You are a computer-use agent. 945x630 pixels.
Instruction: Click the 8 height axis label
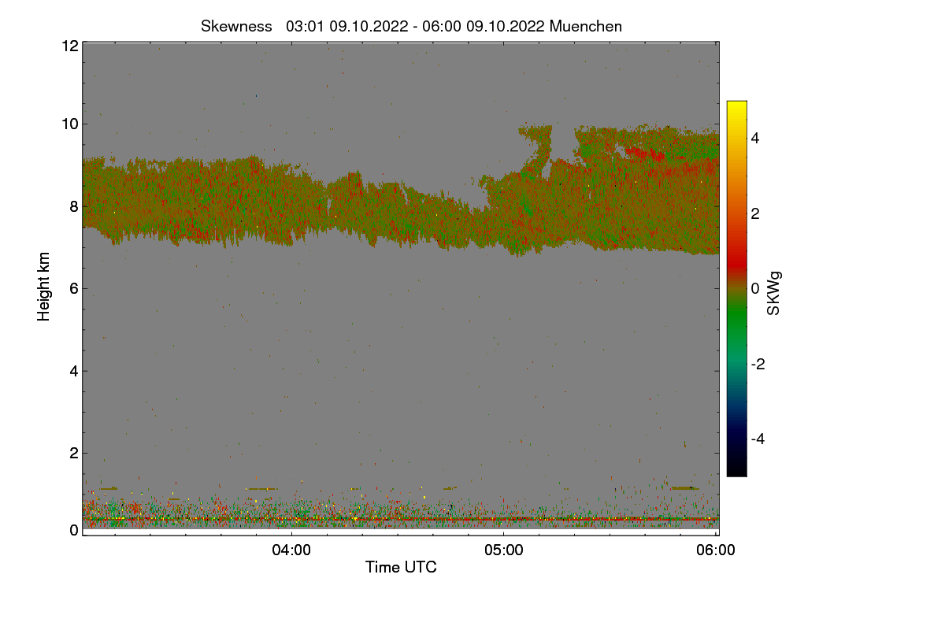[x=74, y=206]
